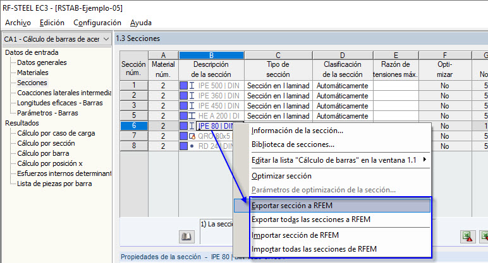Click the color swatch of section 6
This screenshot has height=263, width=488.
coord(183,126)
